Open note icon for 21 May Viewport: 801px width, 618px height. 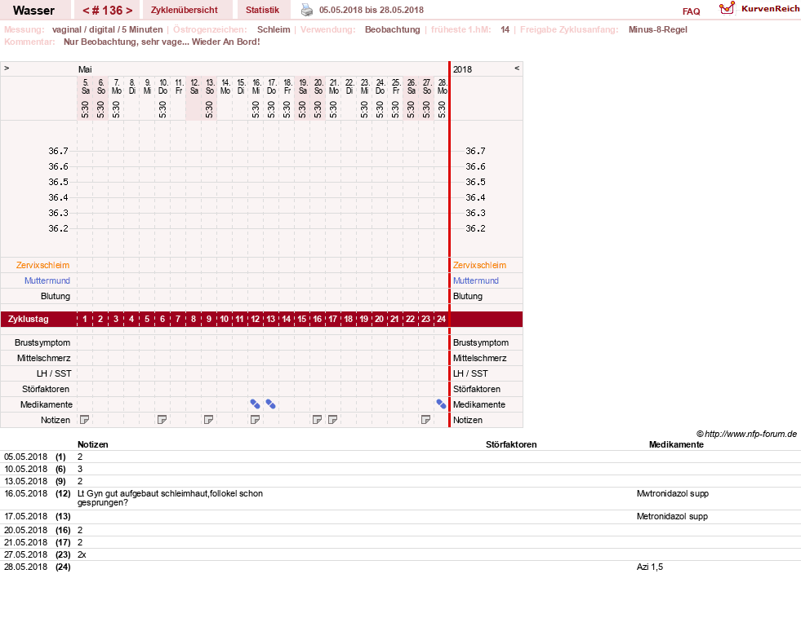click(x=332, y=420)
